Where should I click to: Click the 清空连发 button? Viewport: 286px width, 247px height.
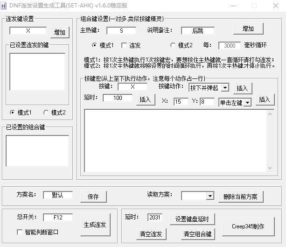tap(151, 234)
